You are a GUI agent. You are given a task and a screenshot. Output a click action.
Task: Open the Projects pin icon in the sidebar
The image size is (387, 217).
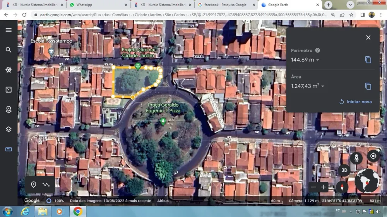click(9, 110)
